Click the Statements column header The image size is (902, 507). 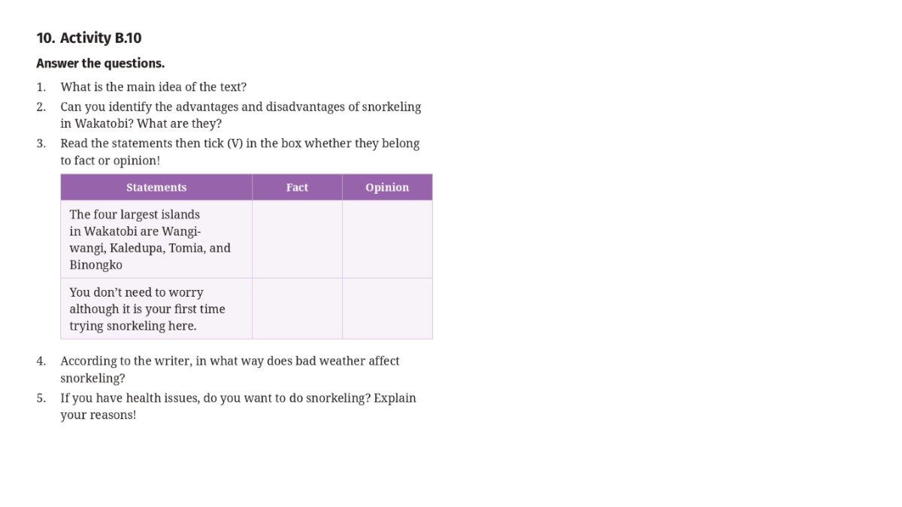[156, 187]
